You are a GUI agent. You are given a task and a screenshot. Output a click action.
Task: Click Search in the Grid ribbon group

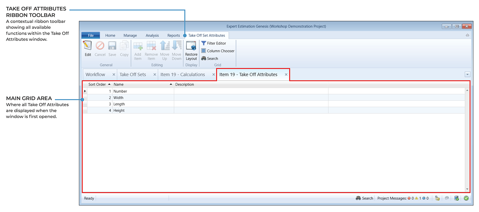pyautogui.click(x=210, y=59)
